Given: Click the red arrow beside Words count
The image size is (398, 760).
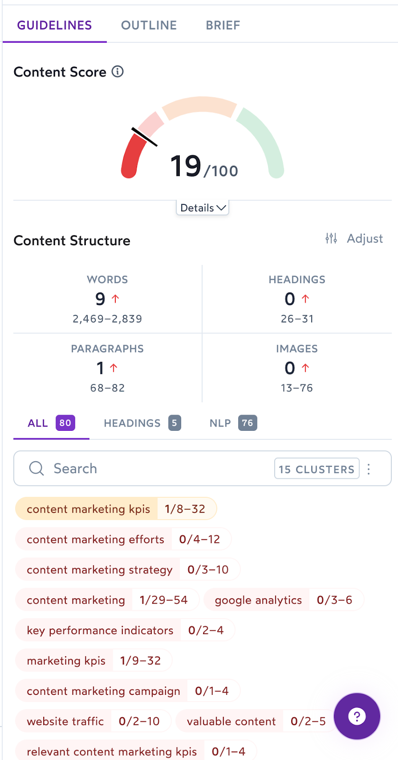Looking at the screenshot, I should [x=115, y=299].
